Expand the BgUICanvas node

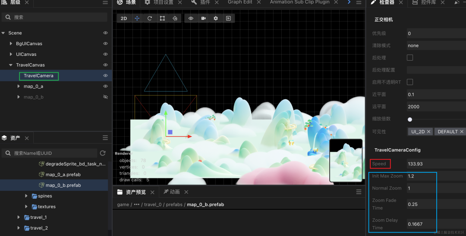tap(11, 43)
